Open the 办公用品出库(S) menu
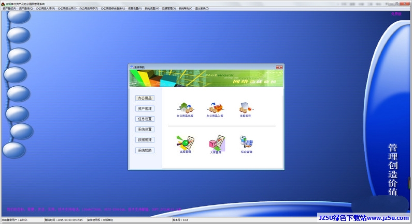 [x=67, y=9]
